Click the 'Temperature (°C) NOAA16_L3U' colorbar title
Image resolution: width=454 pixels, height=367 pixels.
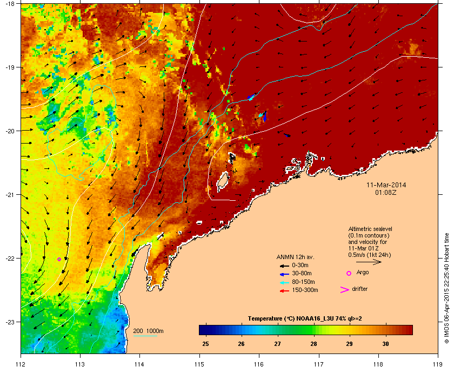(x=305, y=319)
